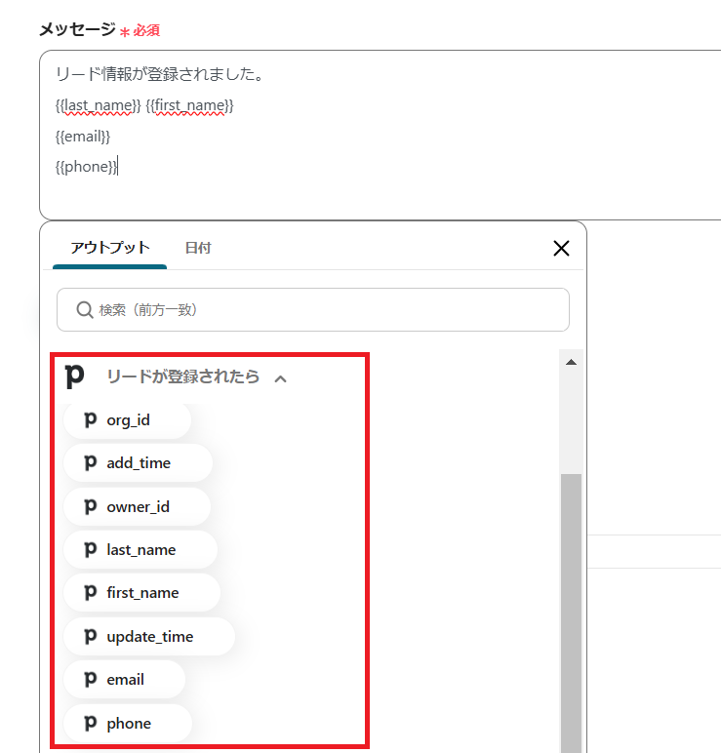Image resolution: width=721 pixels, height=753 pixels.
Task: Click the Pipedrive logo beside リードが登録されたら
Action: tap(74, 376)
